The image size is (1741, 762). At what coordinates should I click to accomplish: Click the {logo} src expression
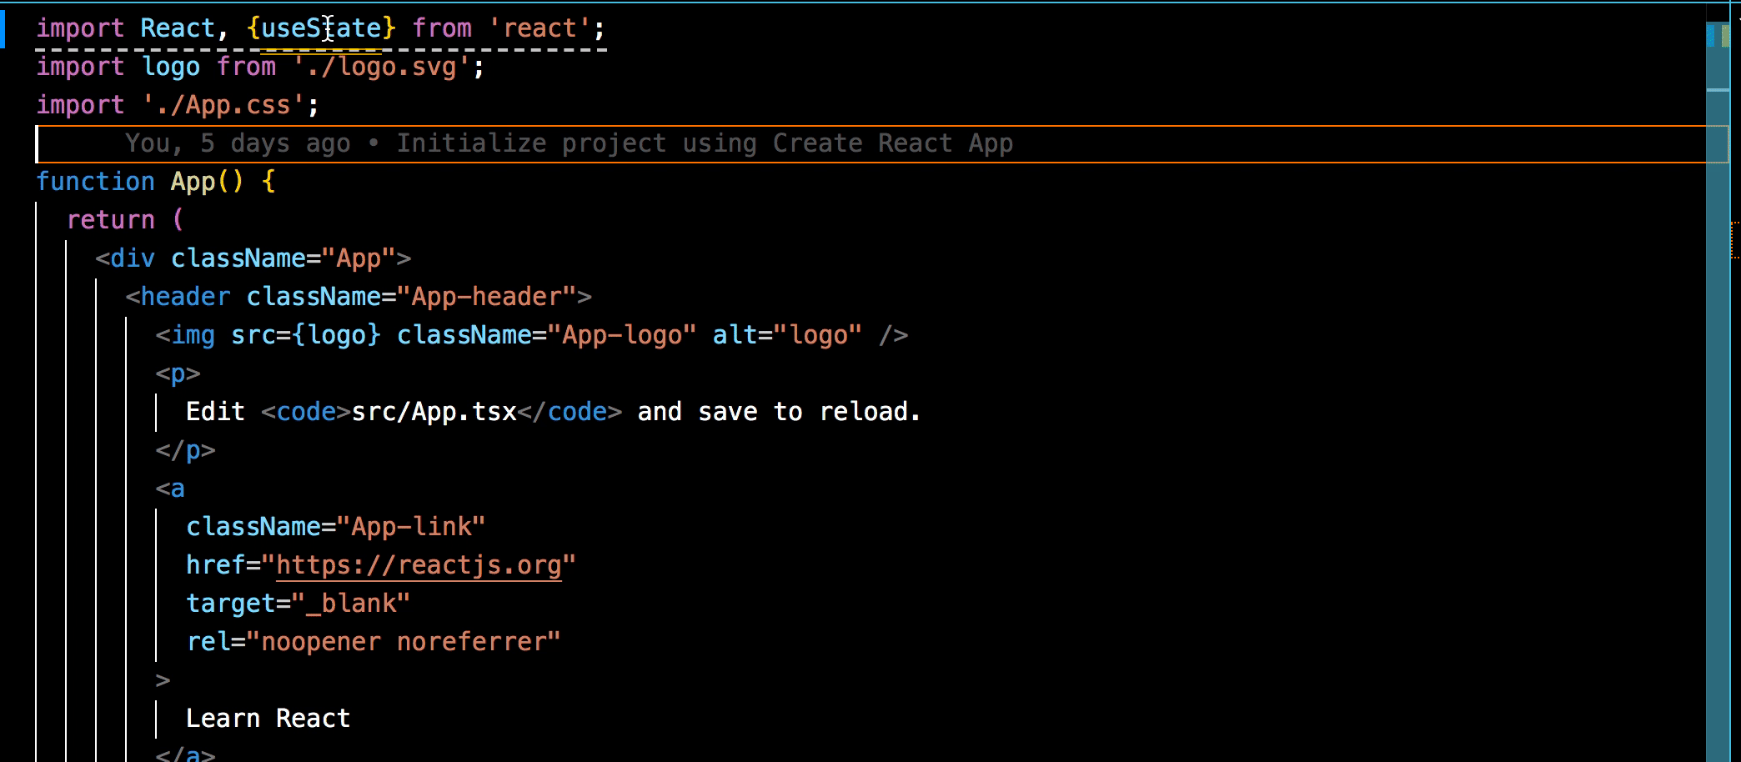tap(336, 334)
